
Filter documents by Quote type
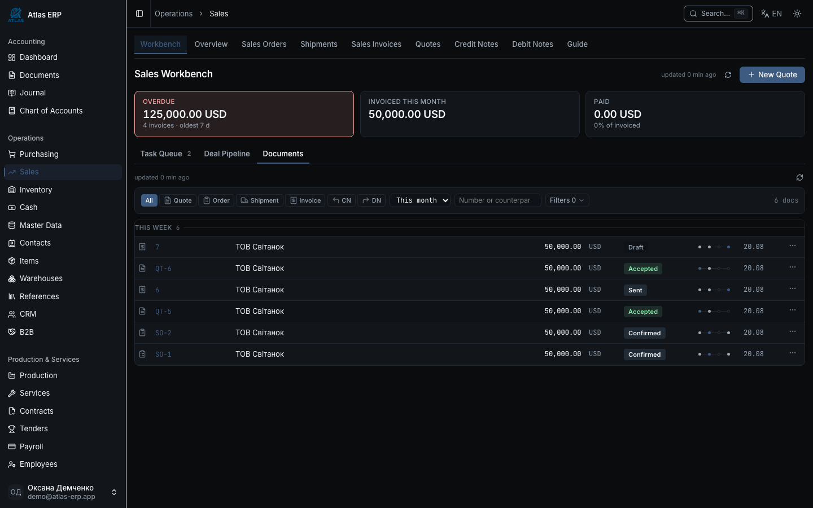point(178,200)
